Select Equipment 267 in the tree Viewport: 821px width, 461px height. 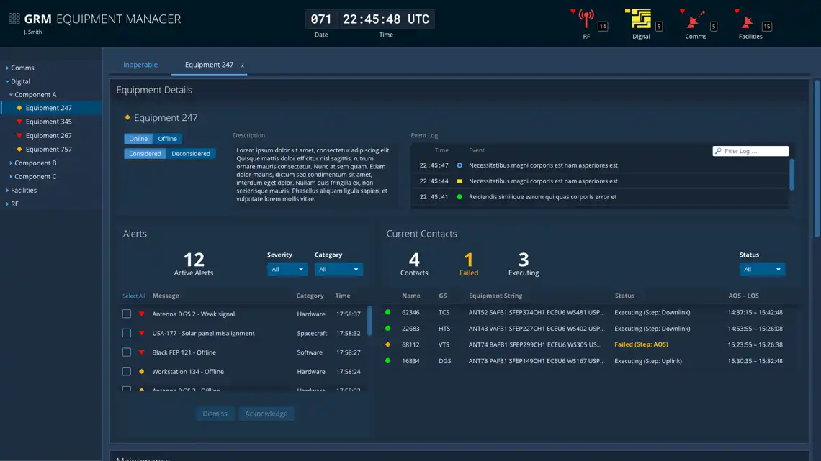tap(49, 135)
